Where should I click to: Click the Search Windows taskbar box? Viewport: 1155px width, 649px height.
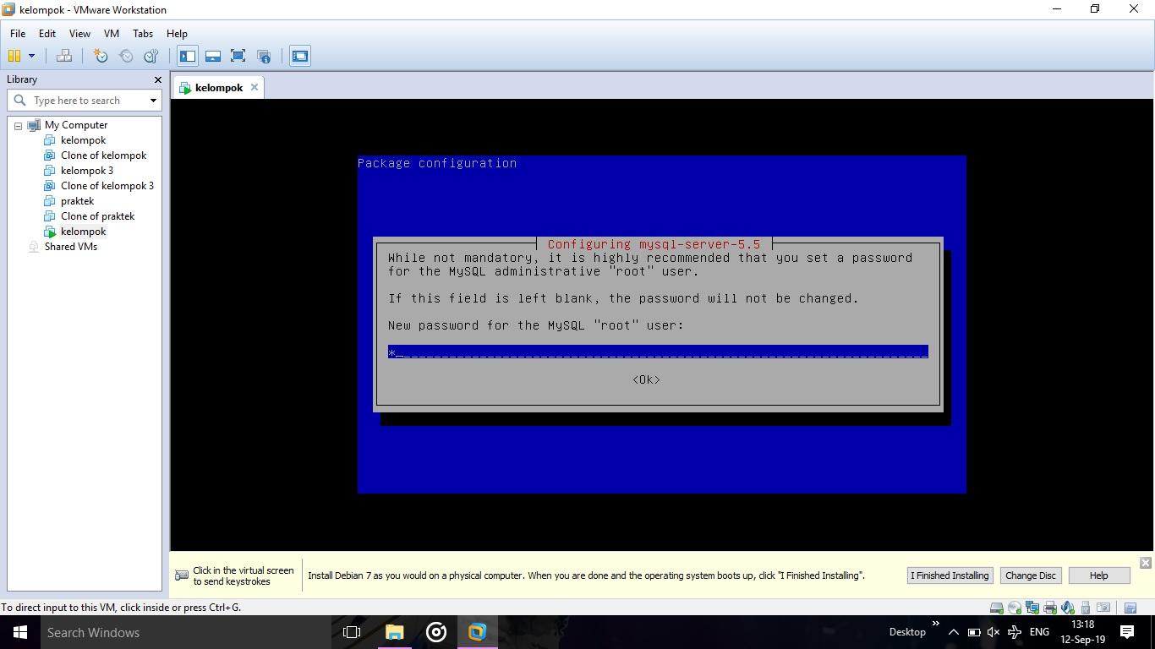click(184, 632)
